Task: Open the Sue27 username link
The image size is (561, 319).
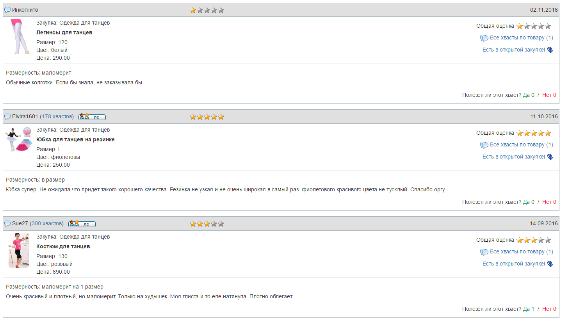Action: [20, 223]
